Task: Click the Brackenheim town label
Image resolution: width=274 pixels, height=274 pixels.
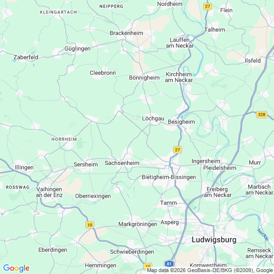Action: coord(127,33)
